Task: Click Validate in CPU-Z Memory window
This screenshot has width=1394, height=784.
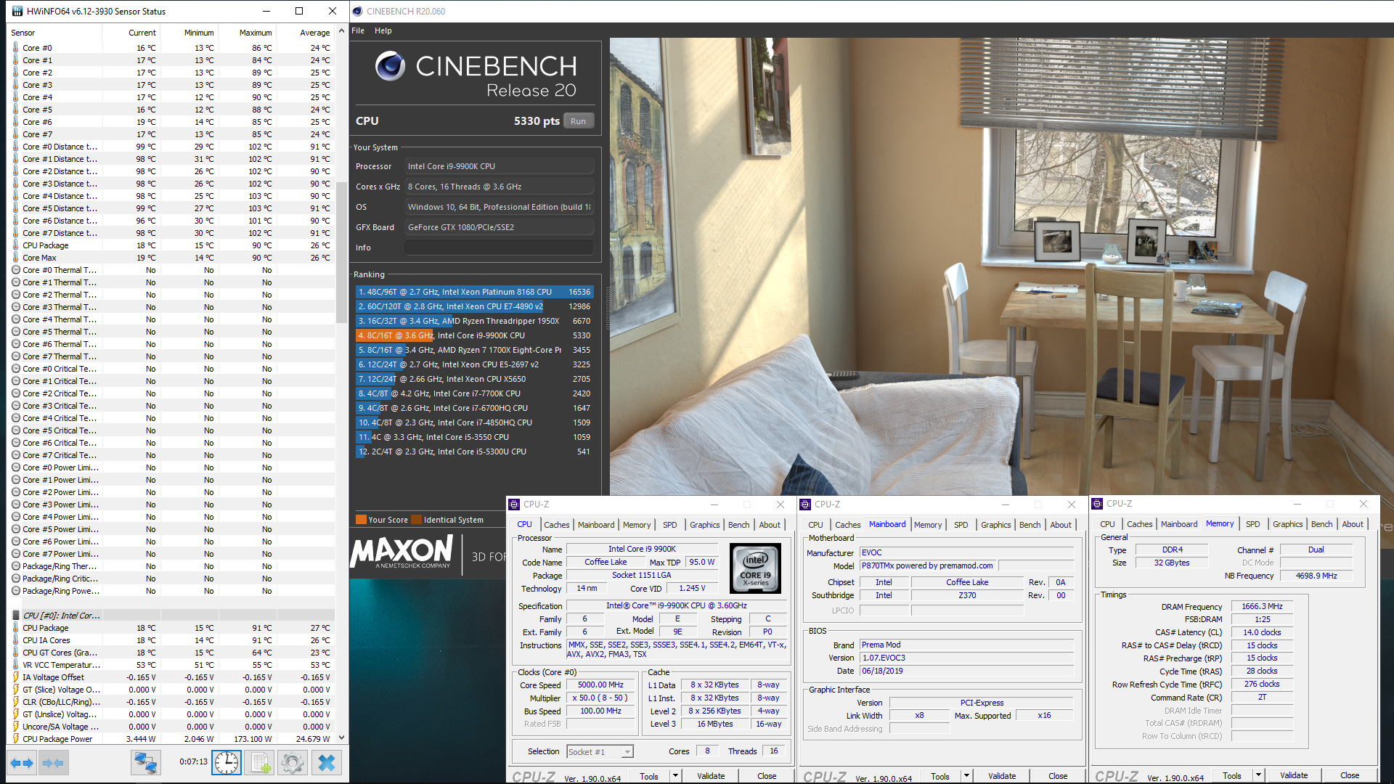Action: [1294, 775]
